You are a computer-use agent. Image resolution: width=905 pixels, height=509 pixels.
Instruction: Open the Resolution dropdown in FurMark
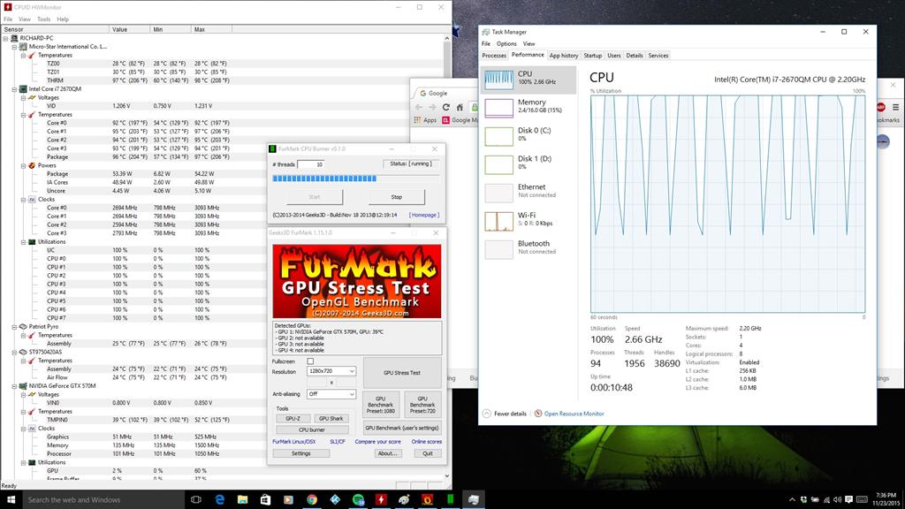coord(331,371)
